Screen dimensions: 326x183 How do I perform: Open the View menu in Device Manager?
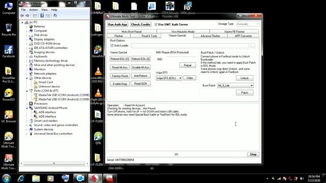click(44, 10)
